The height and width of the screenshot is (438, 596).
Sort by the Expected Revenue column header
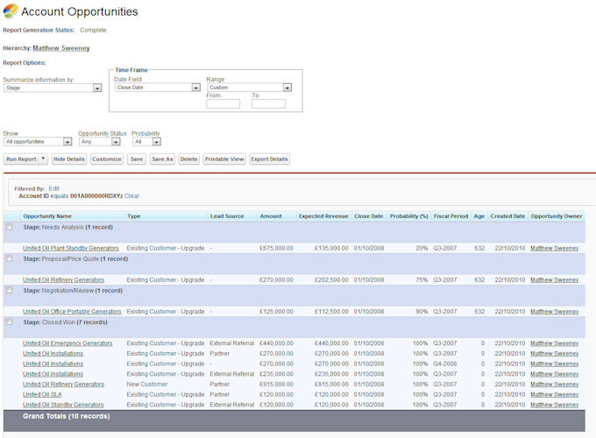pos(323,215)
